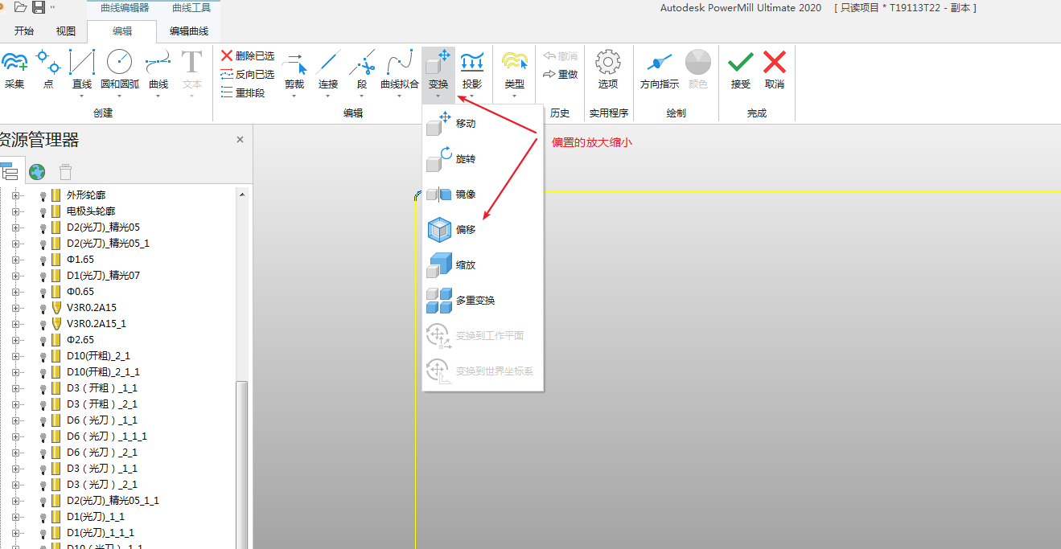Click 反向已选 reverse selected icon
Image resolution: width=1061 pixels, height=549 pixels.
(227, 75)
